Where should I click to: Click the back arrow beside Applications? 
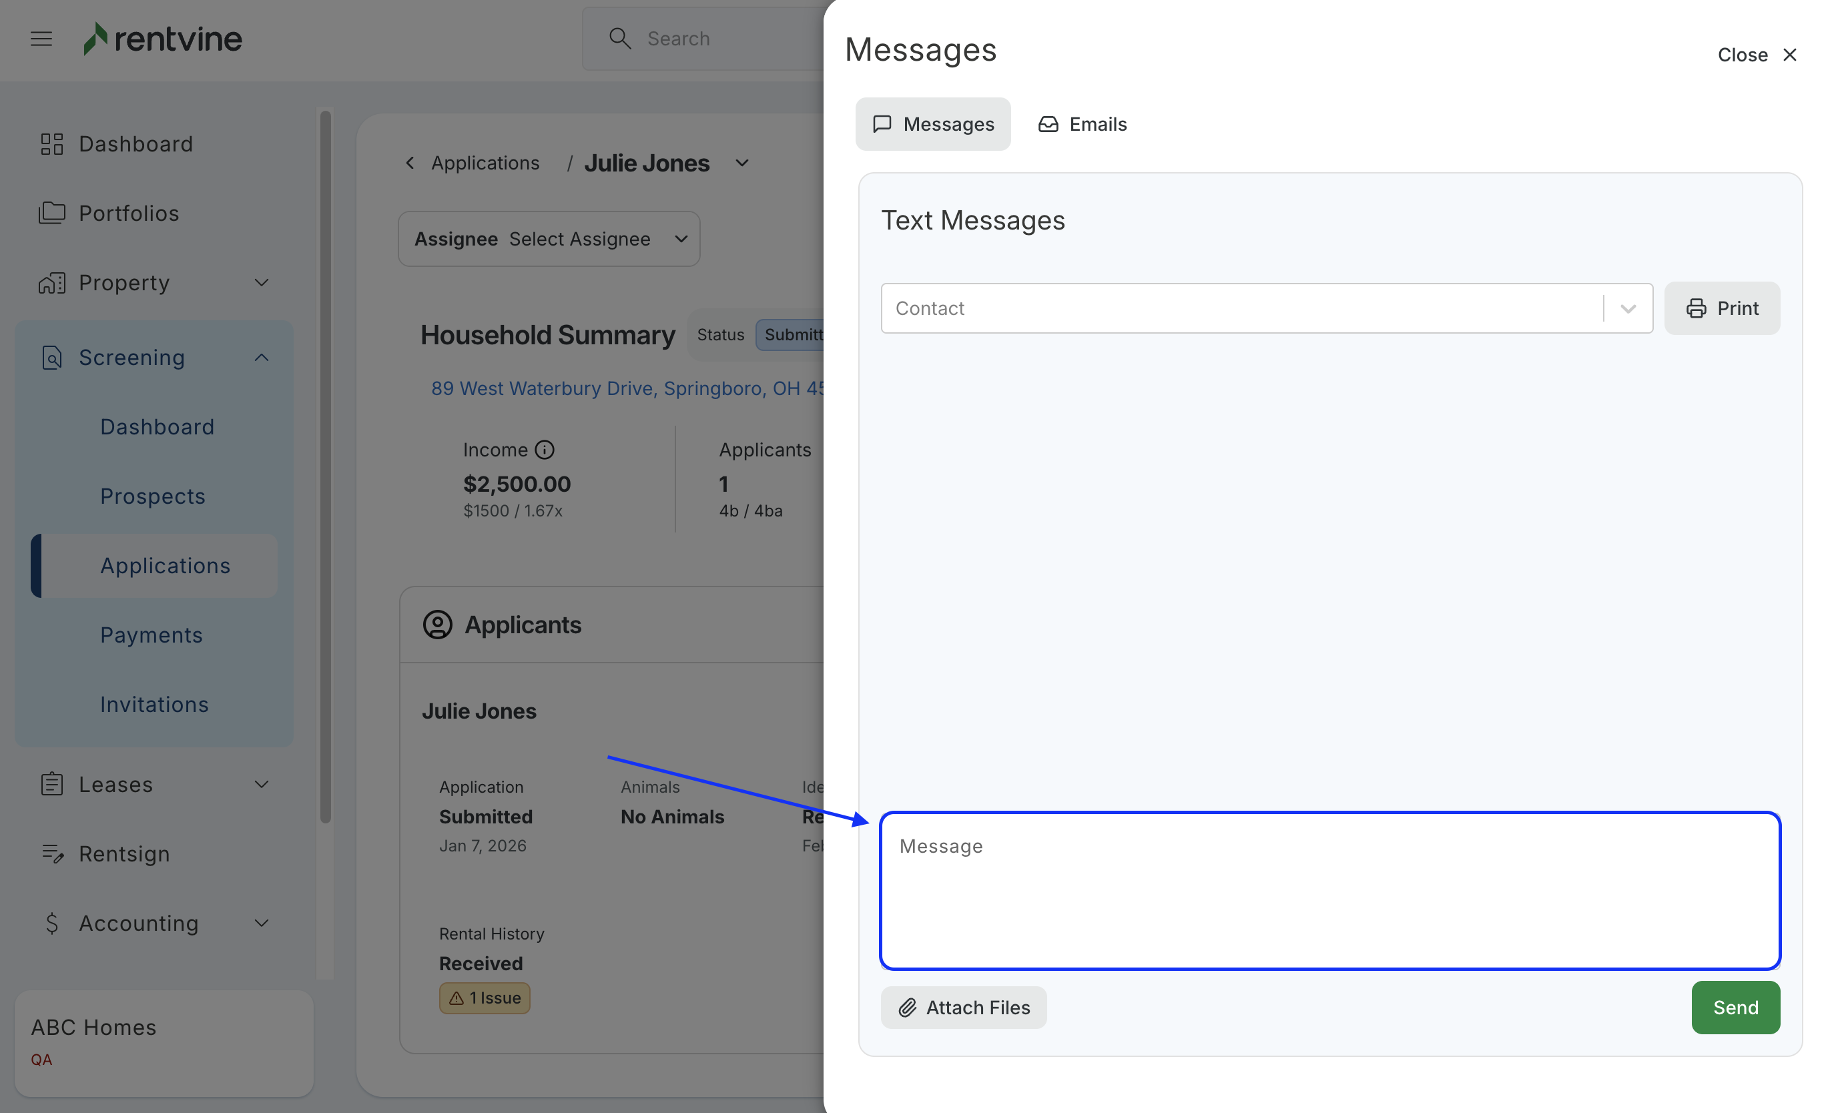pyautogui.click(x=410, y=163)
